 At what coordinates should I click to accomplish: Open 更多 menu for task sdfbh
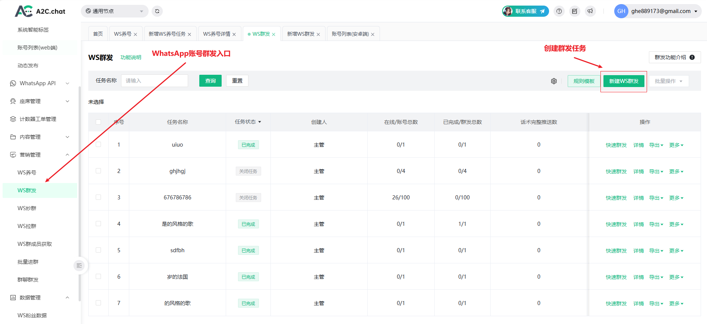pos(676,251)
